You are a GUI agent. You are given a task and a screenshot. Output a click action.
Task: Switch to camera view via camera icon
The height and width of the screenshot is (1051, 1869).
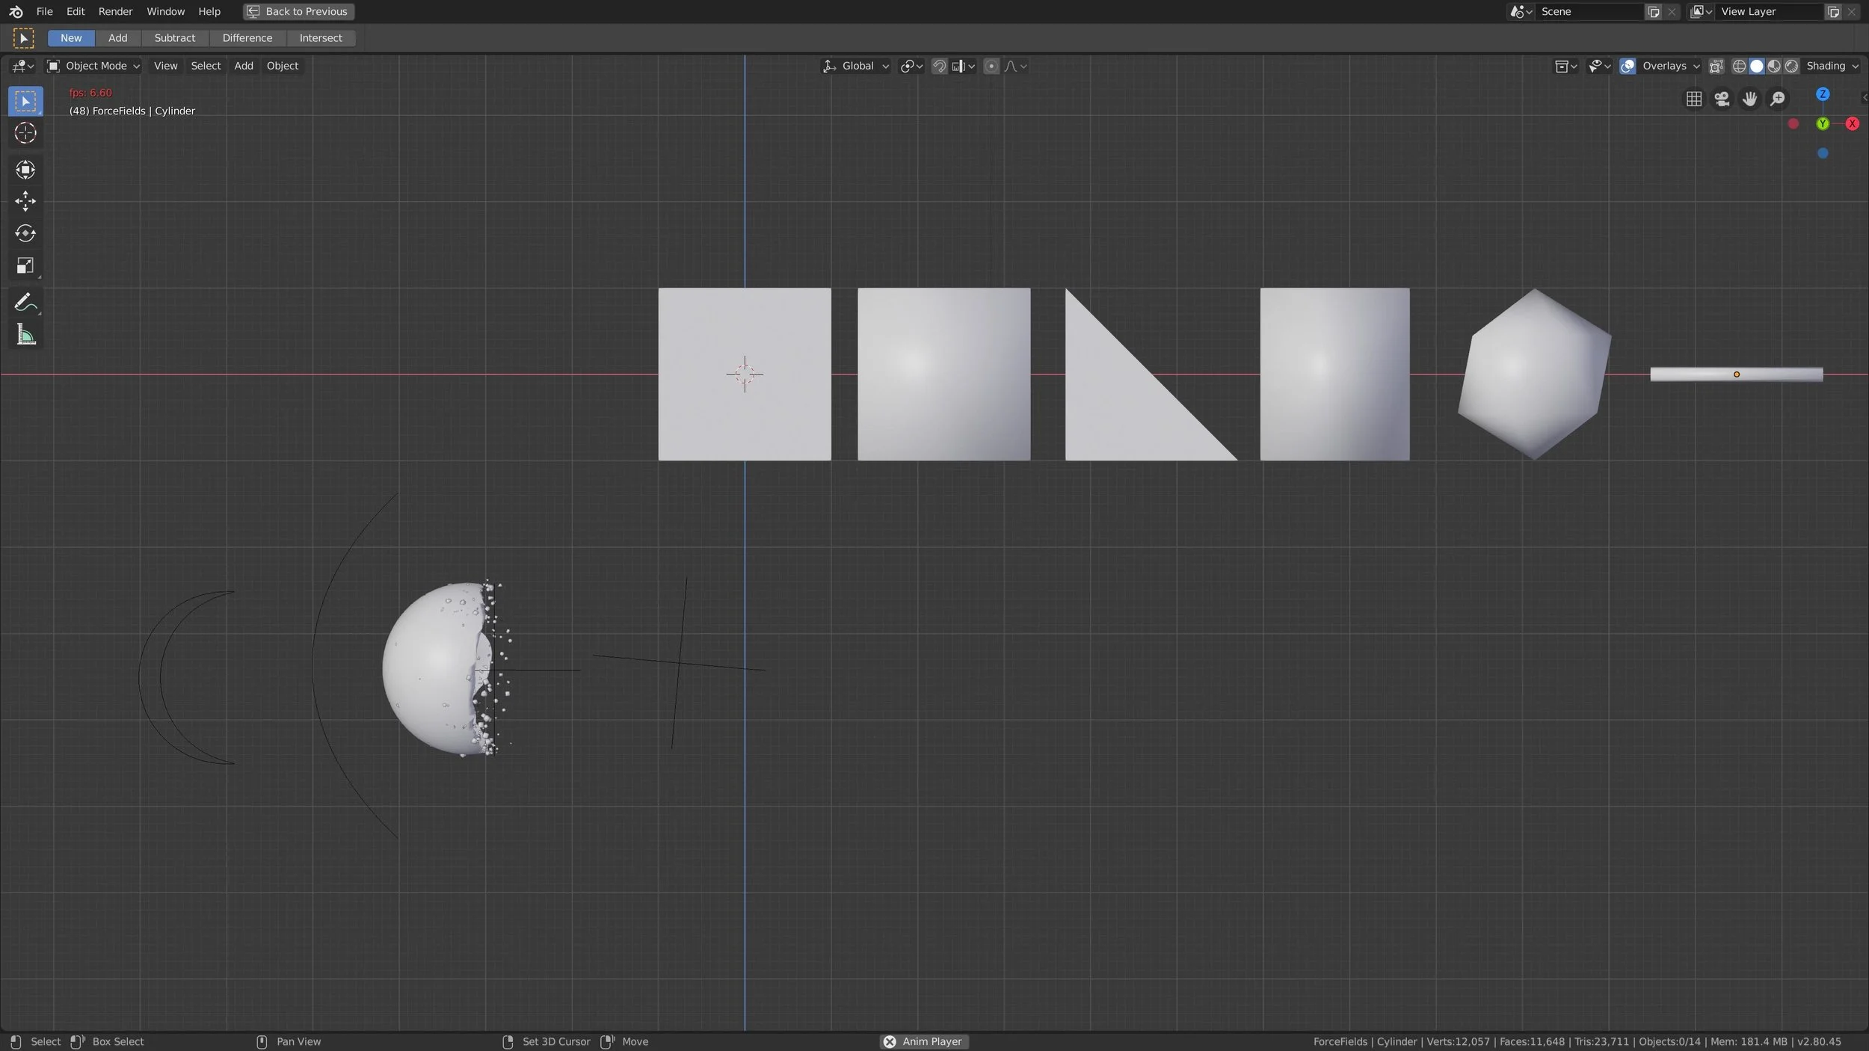point(1722,99)
